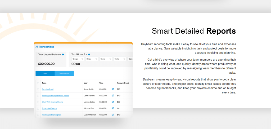The height and width of the screenshot is (129, 271).
Task: Open the Users filter dropdown
Action: tap(106, 59)
